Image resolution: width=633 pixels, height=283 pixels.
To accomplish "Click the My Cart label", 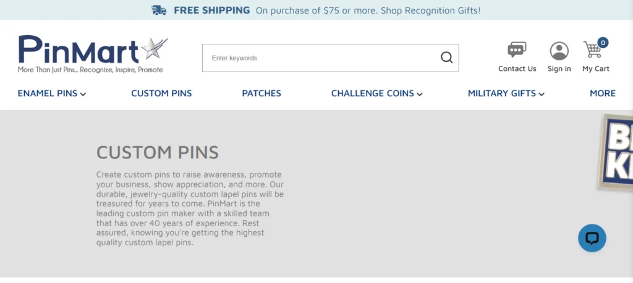I will (596, 69).
